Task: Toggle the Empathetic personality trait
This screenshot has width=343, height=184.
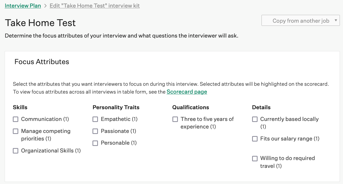Action: 95,119
